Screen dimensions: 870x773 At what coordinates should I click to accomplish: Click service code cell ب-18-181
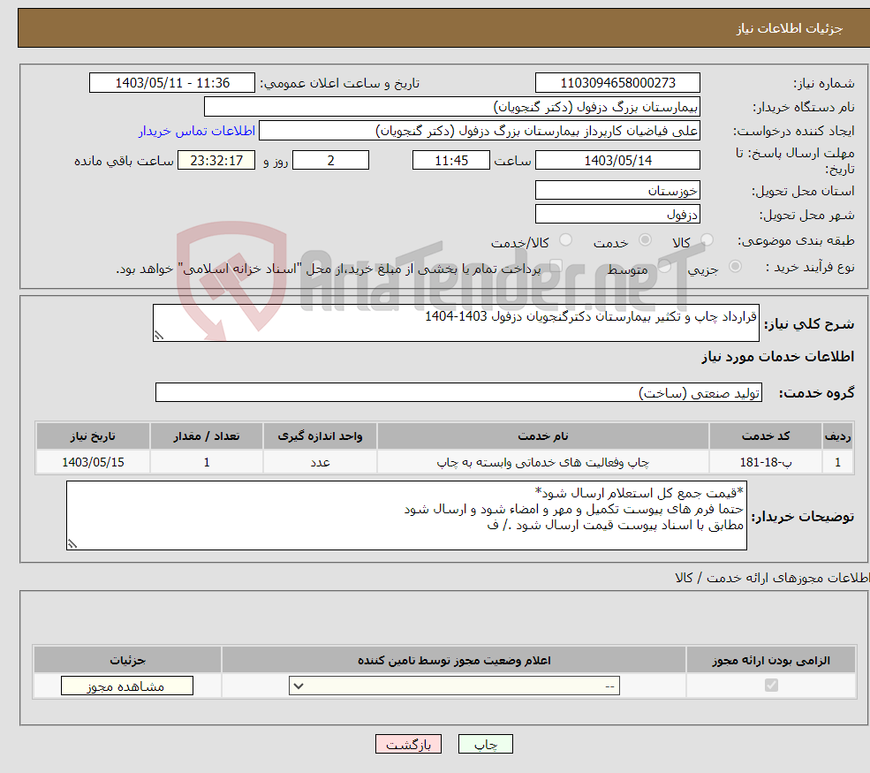pos(765,462)
